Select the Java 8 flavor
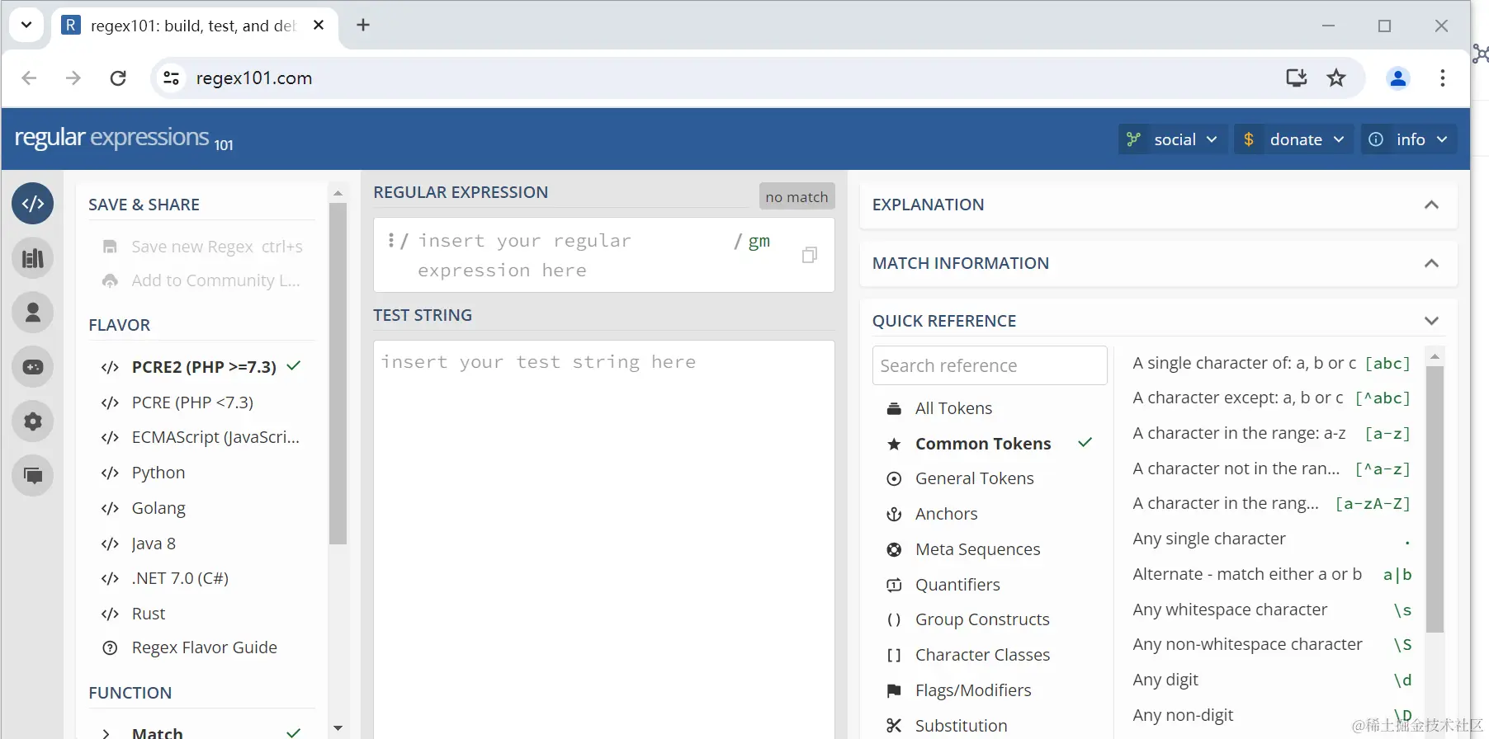1489x739 pixels. click(201, 544)
